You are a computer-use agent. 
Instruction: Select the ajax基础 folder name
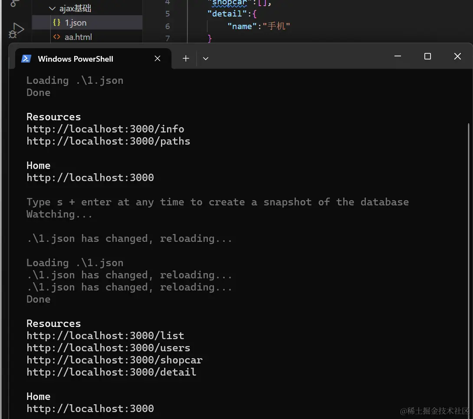click(75, 8)
